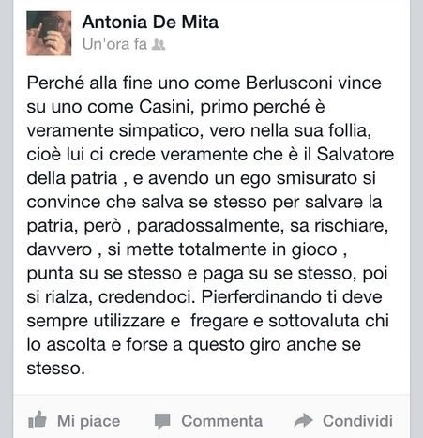
Task: Click the share arrow icon
Action: 303,421
